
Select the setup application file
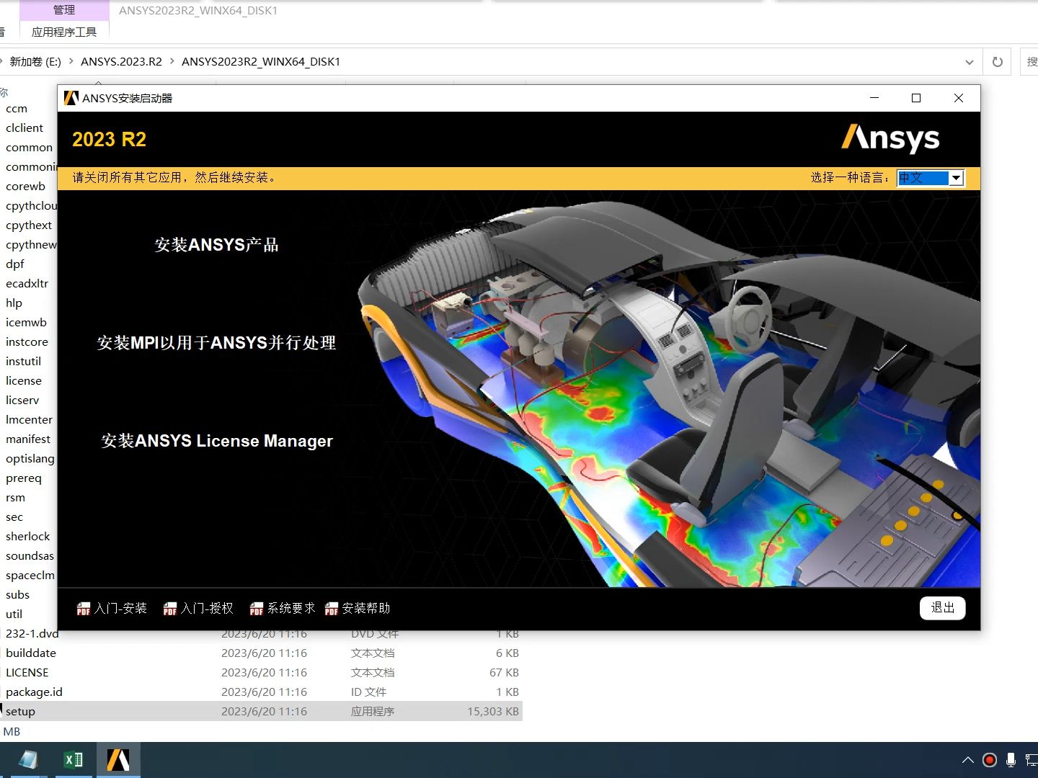pyautogui.click(x=20, y=712)
